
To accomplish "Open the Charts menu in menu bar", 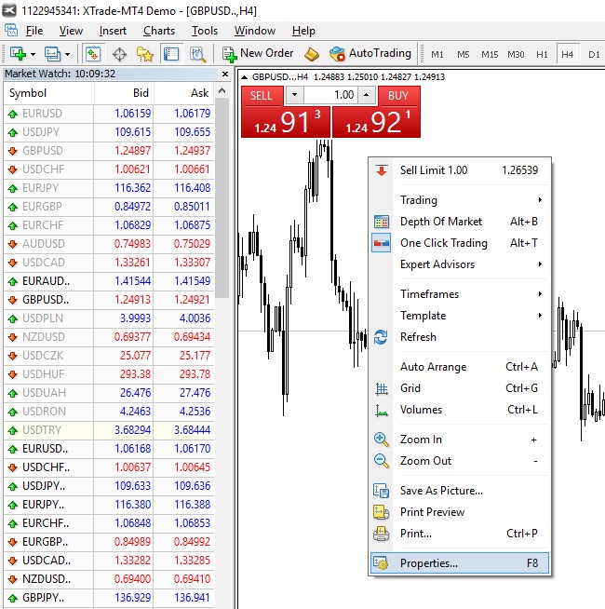I will pos(159,31).
